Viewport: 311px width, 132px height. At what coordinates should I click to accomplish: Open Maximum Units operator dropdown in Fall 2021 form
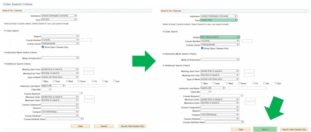click(x=60, y=100)
